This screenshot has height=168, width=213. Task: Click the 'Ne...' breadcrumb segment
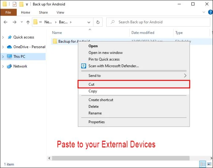tap(48, 22)
